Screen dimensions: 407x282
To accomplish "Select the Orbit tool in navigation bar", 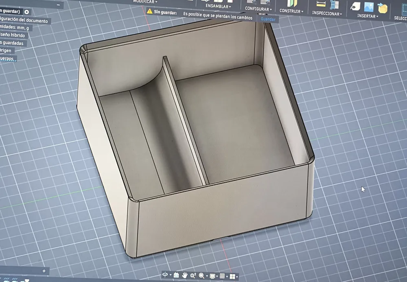I will click(x=165, y=275).
